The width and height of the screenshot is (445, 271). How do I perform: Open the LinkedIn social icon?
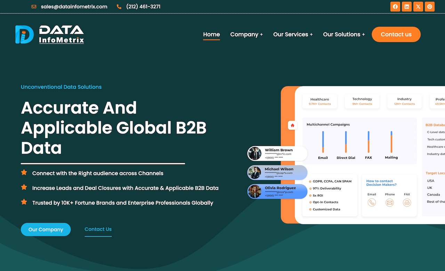[x=407, y=7]
